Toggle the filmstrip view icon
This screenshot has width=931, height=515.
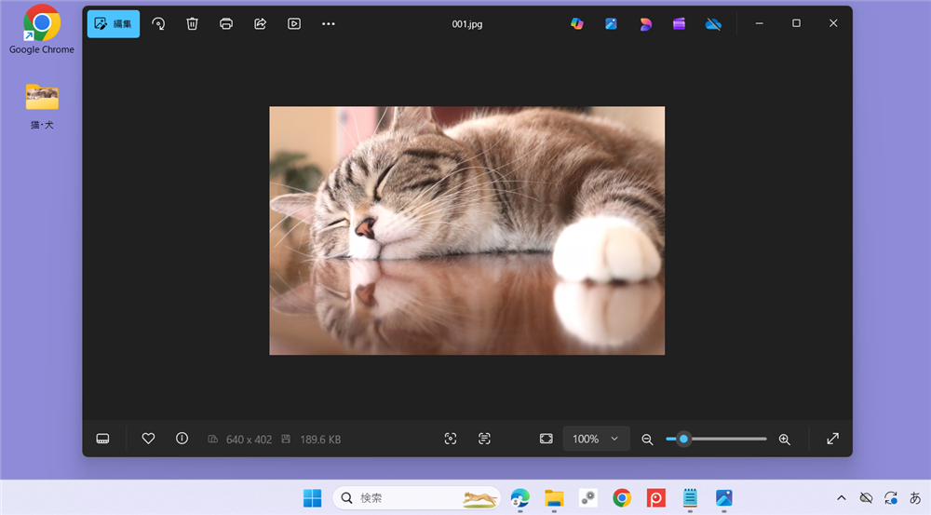102,439
